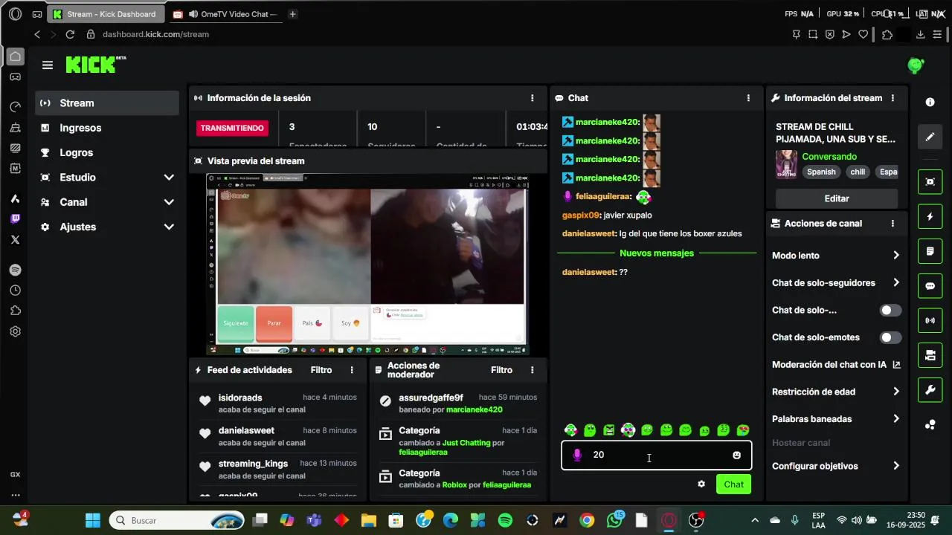Open browser history clock in the sidebar
The height and width of the screenshot is (535, 952).
click(x=15, y=291)
